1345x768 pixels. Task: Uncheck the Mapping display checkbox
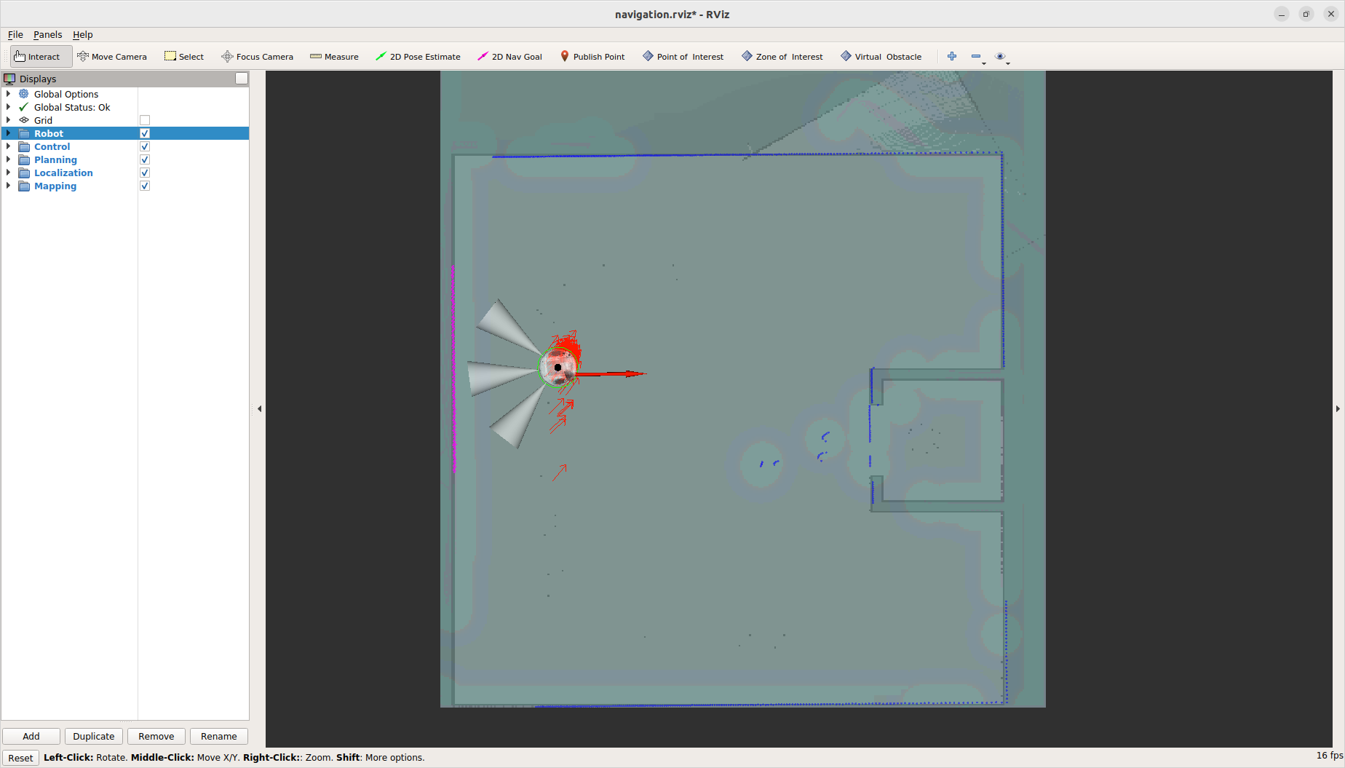(x=145, y=185)
